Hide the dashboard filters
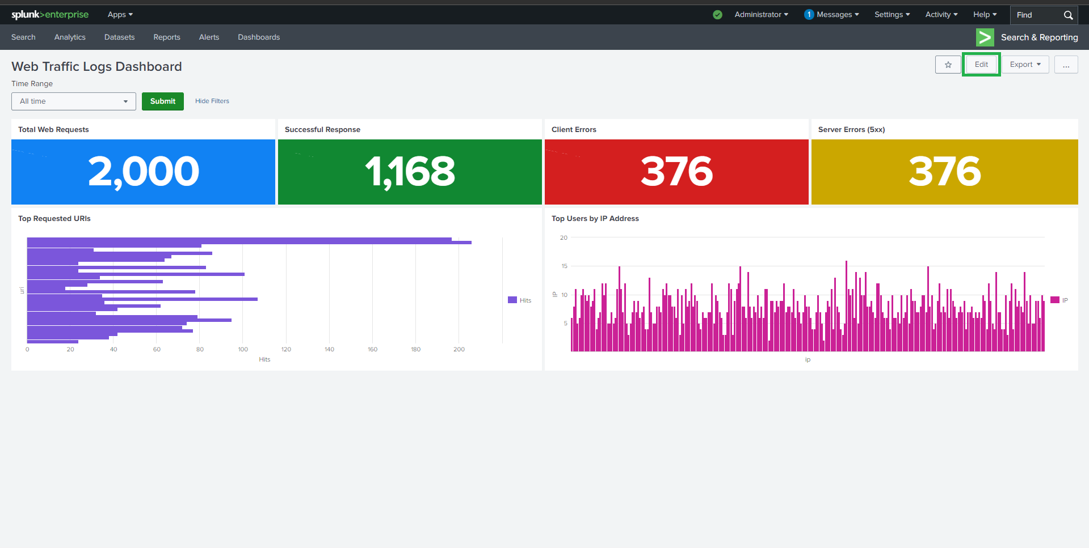1089x548 pixels. tap(212, 101)
